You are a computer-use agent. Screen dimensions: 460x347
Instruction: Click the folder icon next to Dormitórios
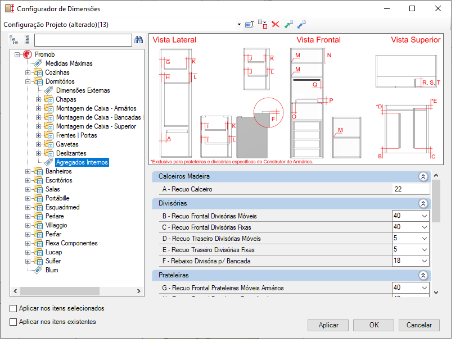pyautogui.click(x=38, y=81)
